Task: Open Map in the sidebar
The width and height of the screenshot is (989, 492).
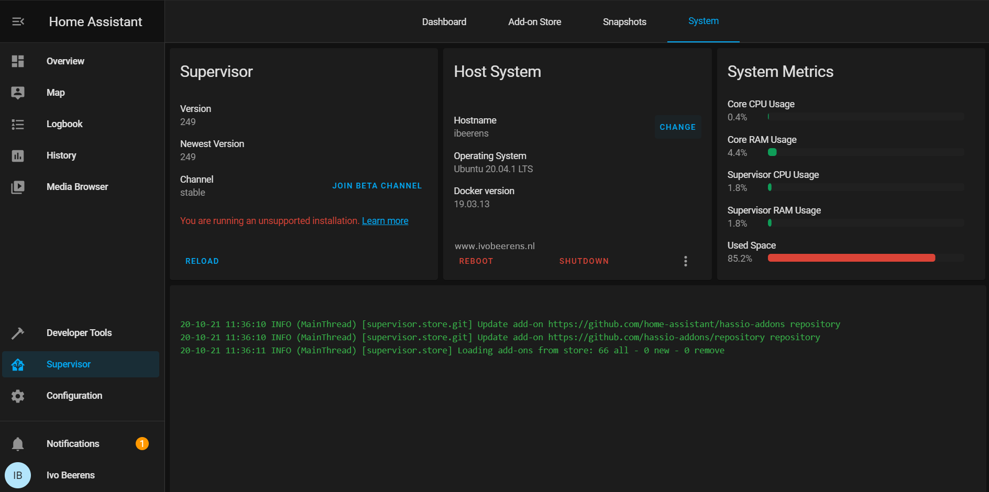Action: click(x=81, y=93)
